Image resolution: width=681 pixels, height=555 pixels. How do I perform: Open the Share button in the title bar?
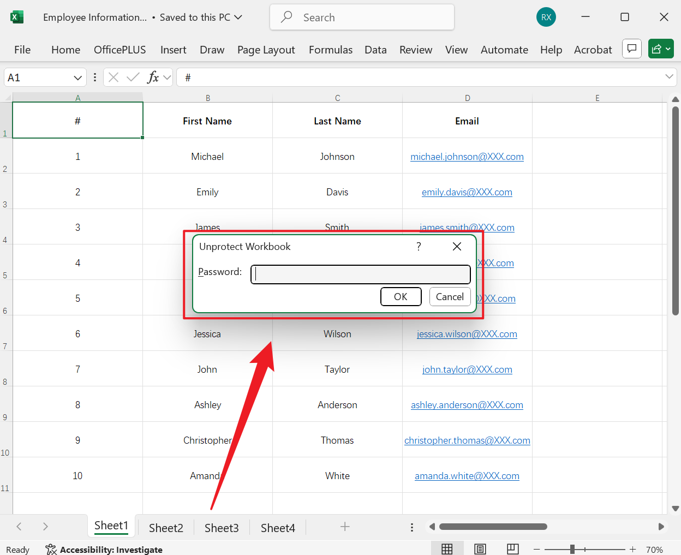point(661,49)
